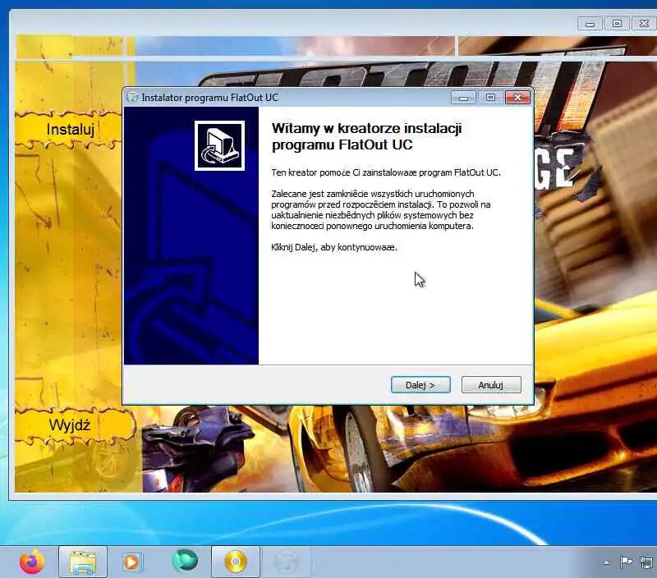Image resolution: width=657 pixels, height=578 pixels.
Task: Cancel the installer with Anuluj
Action: point(491,384)
